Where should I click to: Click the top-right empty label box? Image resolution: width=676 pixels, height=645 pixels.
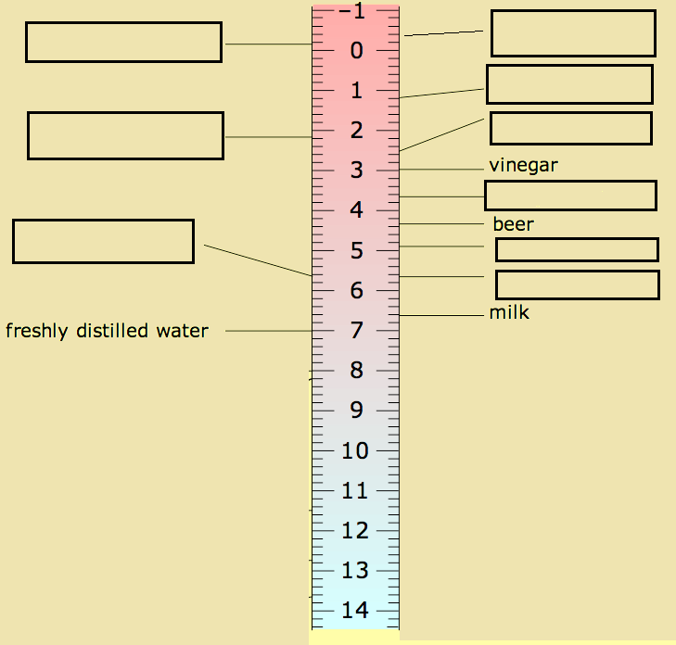tap(573, 33)
